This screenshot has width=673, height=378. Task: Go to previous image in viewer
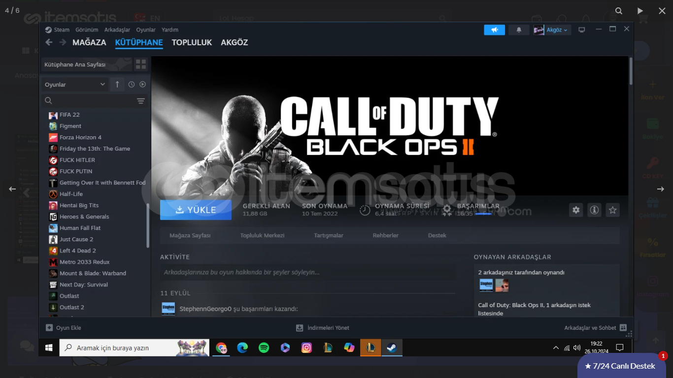12,189
